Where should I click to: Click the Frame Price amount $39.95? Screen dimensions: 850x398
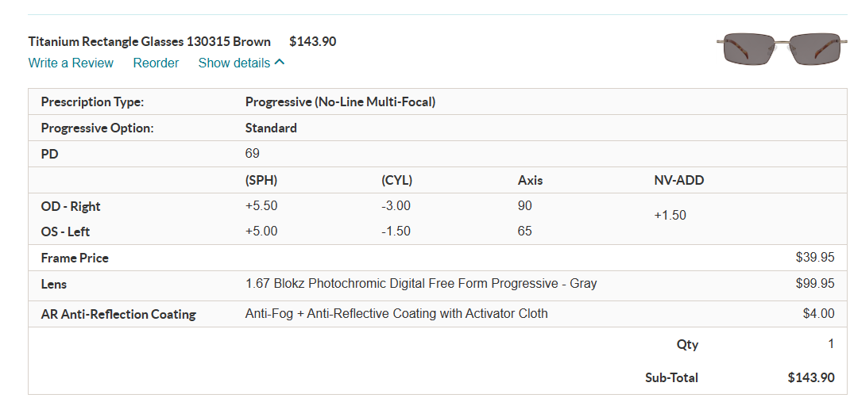[x=814, y=258]
